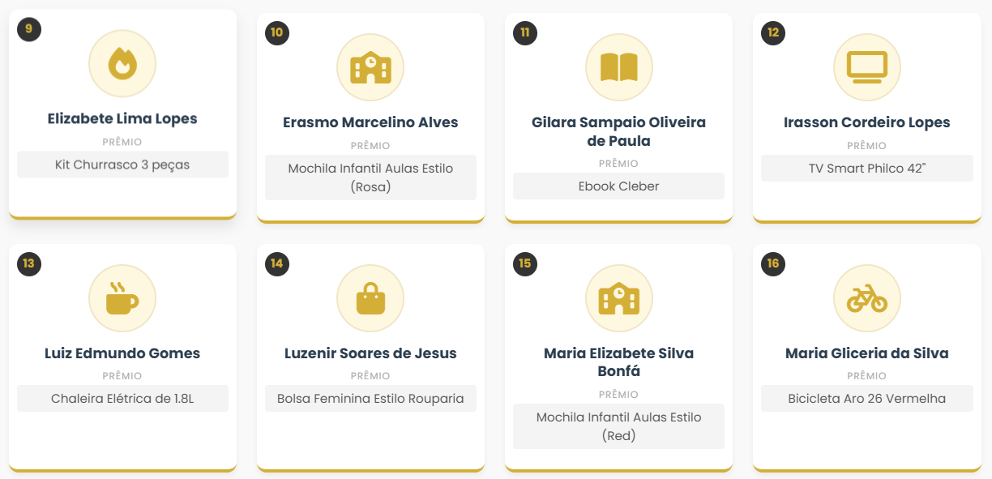Click the school icon above Erasmo Marcelino Alves
The height and width of the screenshot is (479, 992).
[370, 67]
